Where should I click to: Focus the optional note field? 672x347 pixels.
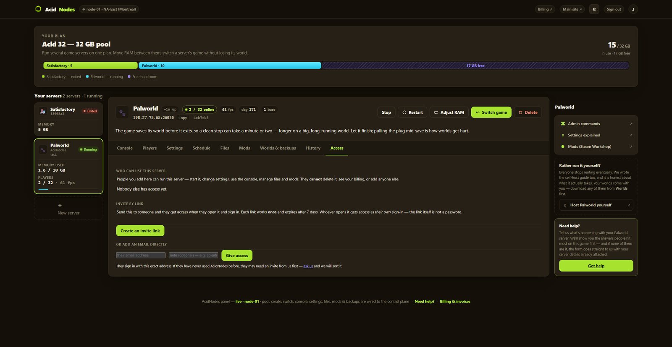194,255
